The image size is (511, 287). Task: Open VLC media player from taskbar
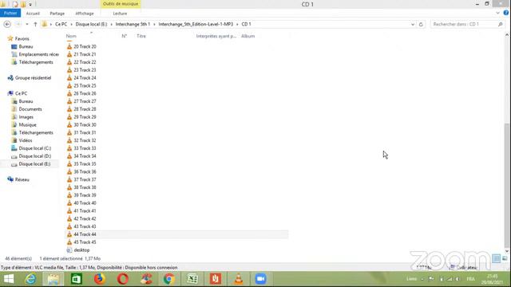(239, 279)
